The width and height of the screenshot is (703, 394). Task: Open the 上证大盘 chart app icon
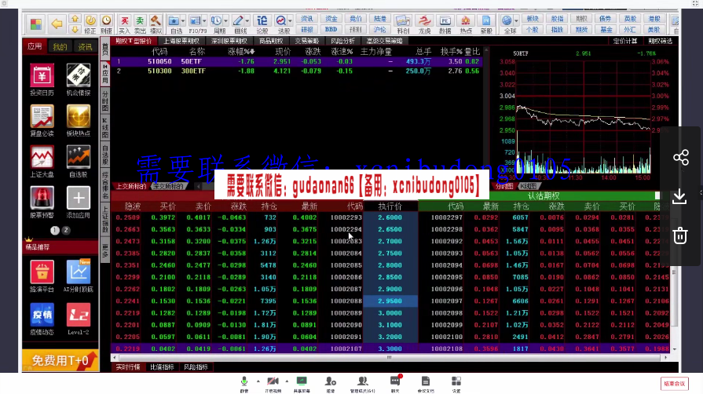click(x=42, y=157)
